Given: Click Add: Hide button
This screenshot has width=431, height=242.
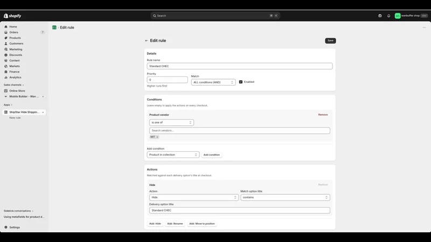Looking at the screenshot, I should pos(155,224).
